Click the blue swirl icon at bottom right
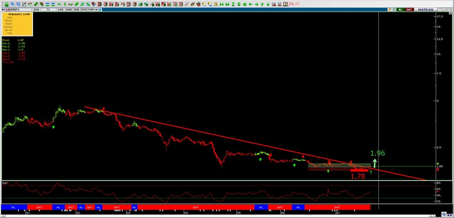The height and width of the screenshot is (218, 454). click(444, 214)
